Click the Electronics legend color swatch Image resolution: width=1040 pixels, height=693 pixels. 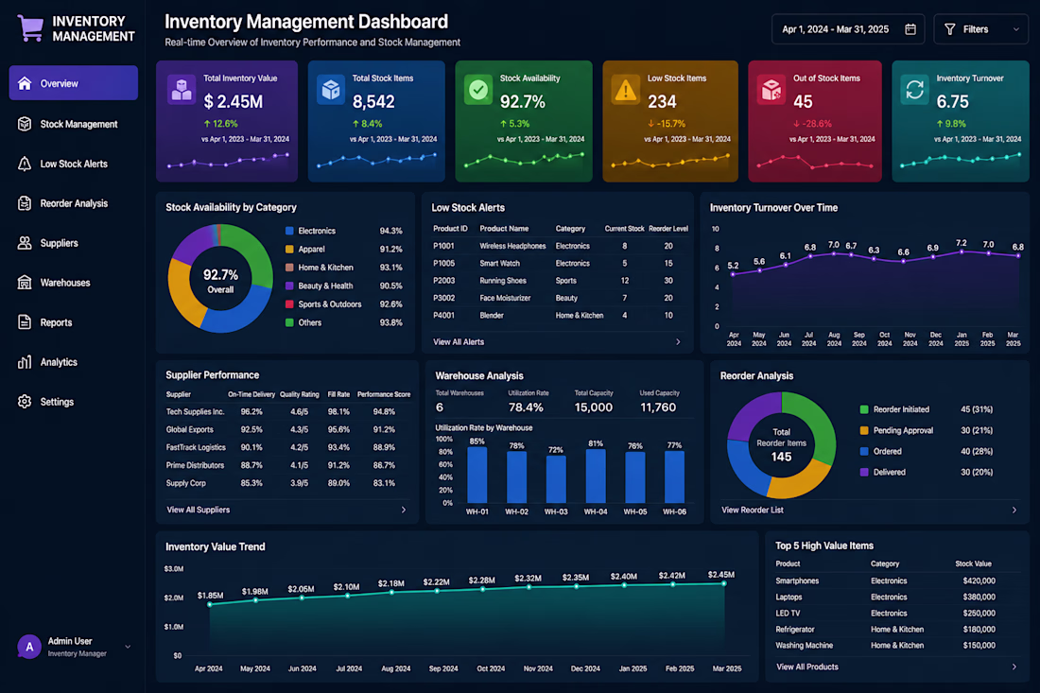coord(289,231)
